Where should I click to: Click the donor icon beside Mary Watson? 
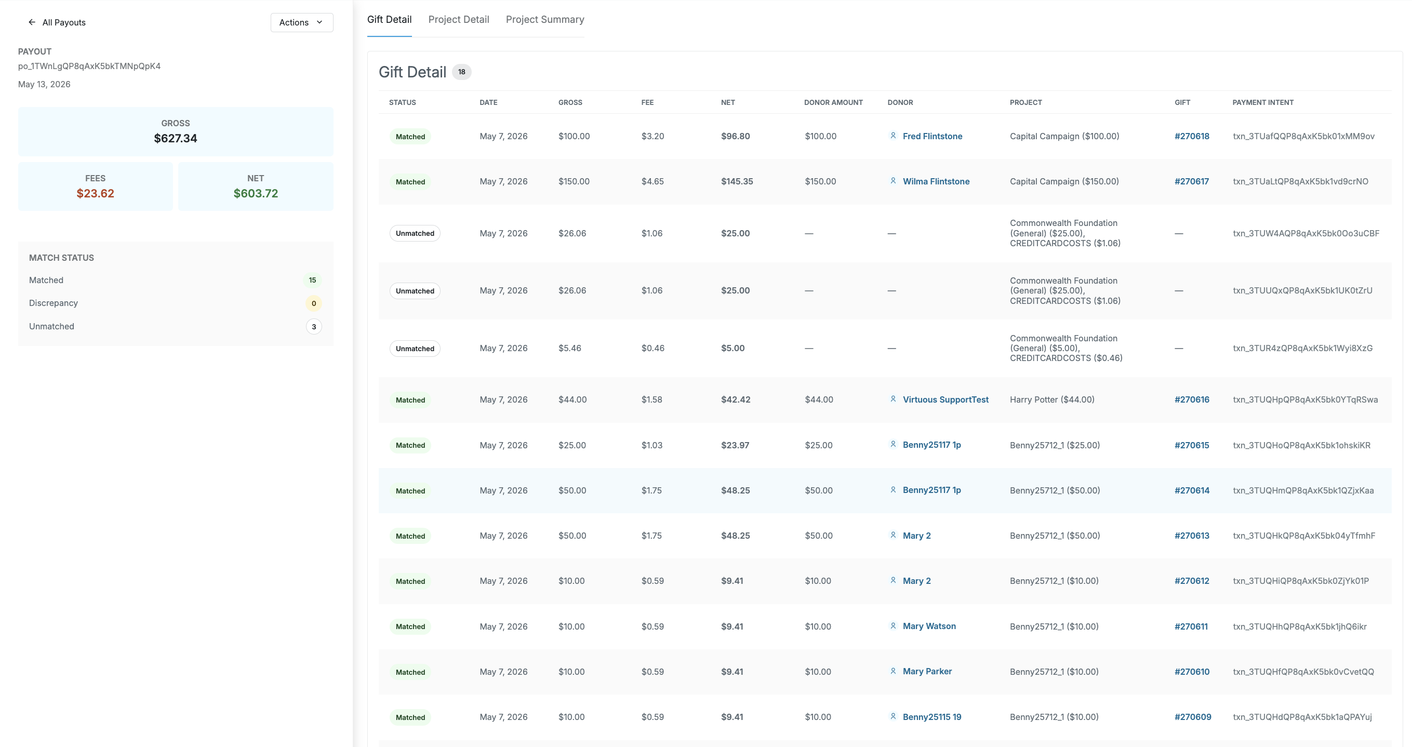pos(893,626)
